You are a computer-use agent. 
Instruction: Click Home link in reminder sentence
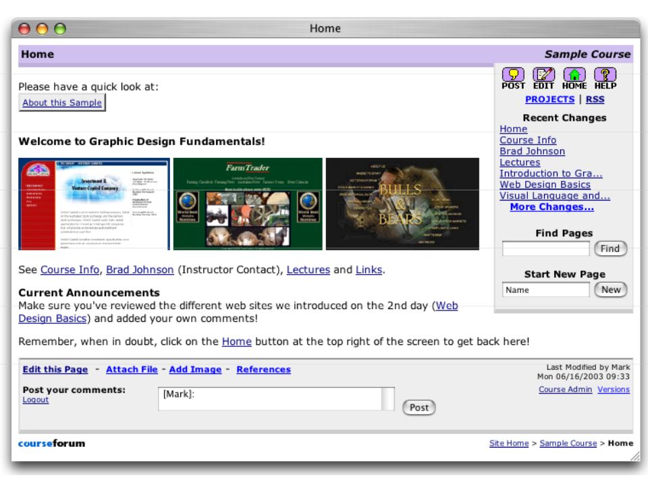[x=236, y=342]
